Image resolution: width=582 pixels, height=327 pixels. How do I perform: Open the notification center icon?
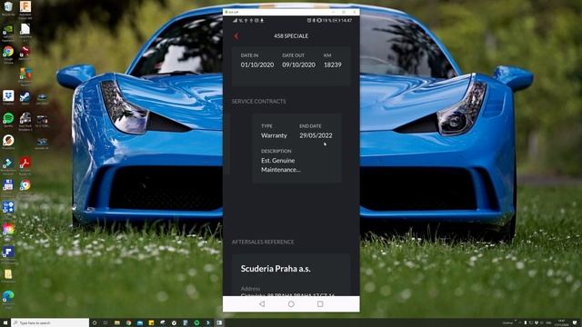(x=575, y=323)
